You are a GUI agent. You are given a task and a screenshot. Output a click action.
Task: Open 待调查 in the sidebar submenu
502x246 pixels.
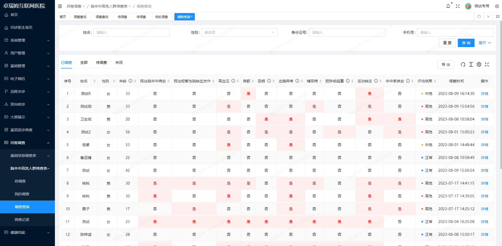click(x=27, y=181)
